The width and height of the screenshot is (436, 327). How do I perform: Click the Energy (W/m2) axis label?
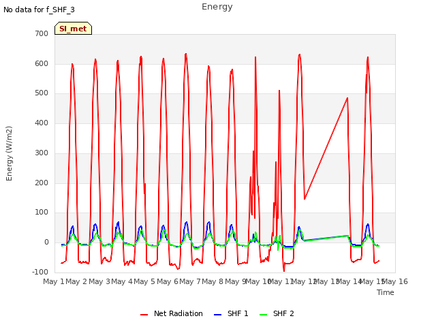click(9, 153)
